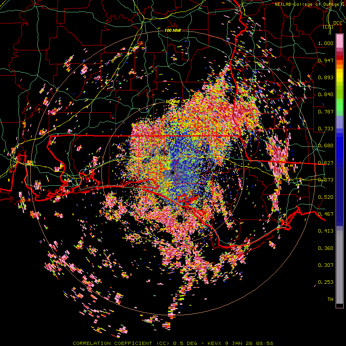Pick the pink segment of the color scale

coord(339,41)
